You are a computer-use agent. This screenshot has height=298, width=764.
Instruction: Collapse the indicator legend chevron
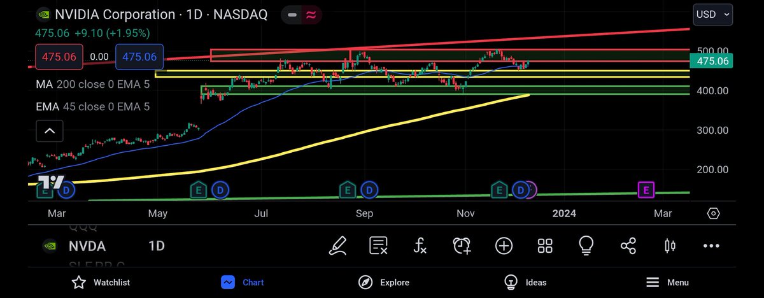pyautogui.click(x=50, y=132)
